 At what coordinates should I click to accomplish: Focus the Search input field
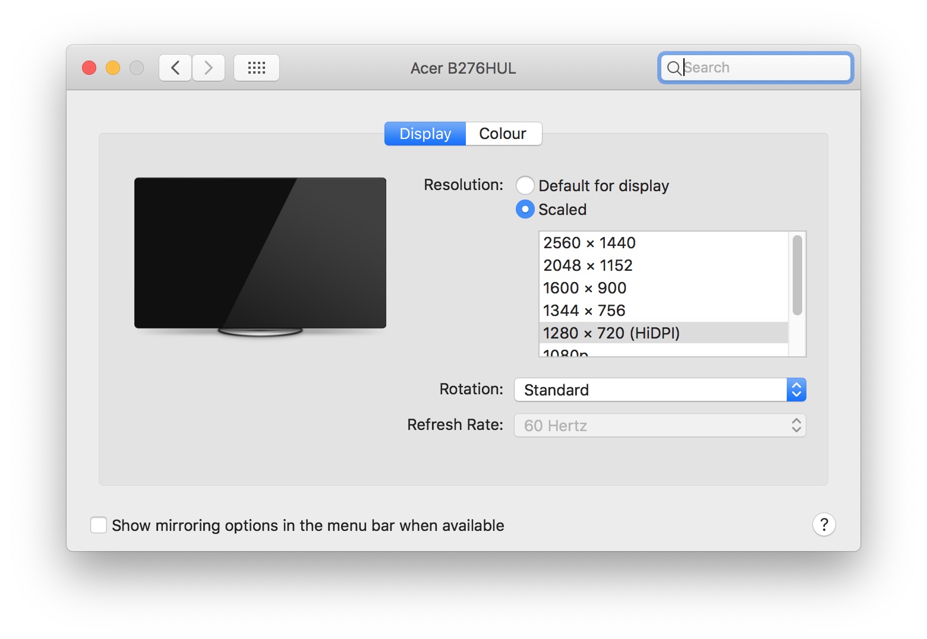pos(756,68)
